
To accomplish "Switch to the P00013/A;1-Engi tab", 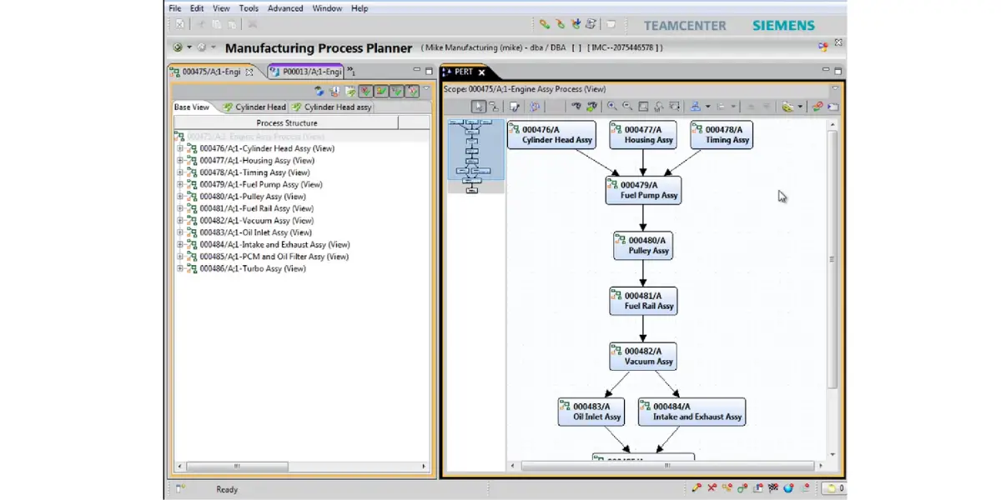I will click(305, 72).
